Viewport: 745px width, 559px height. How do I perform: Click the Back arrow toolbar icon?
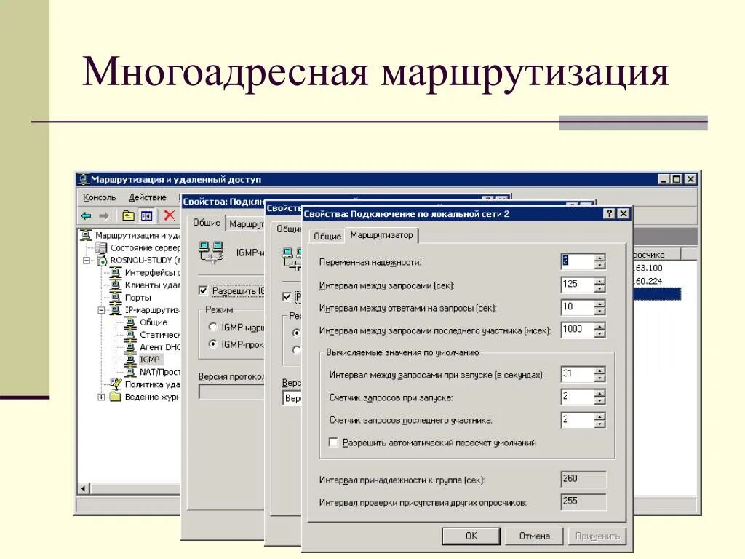click(87, 215)
